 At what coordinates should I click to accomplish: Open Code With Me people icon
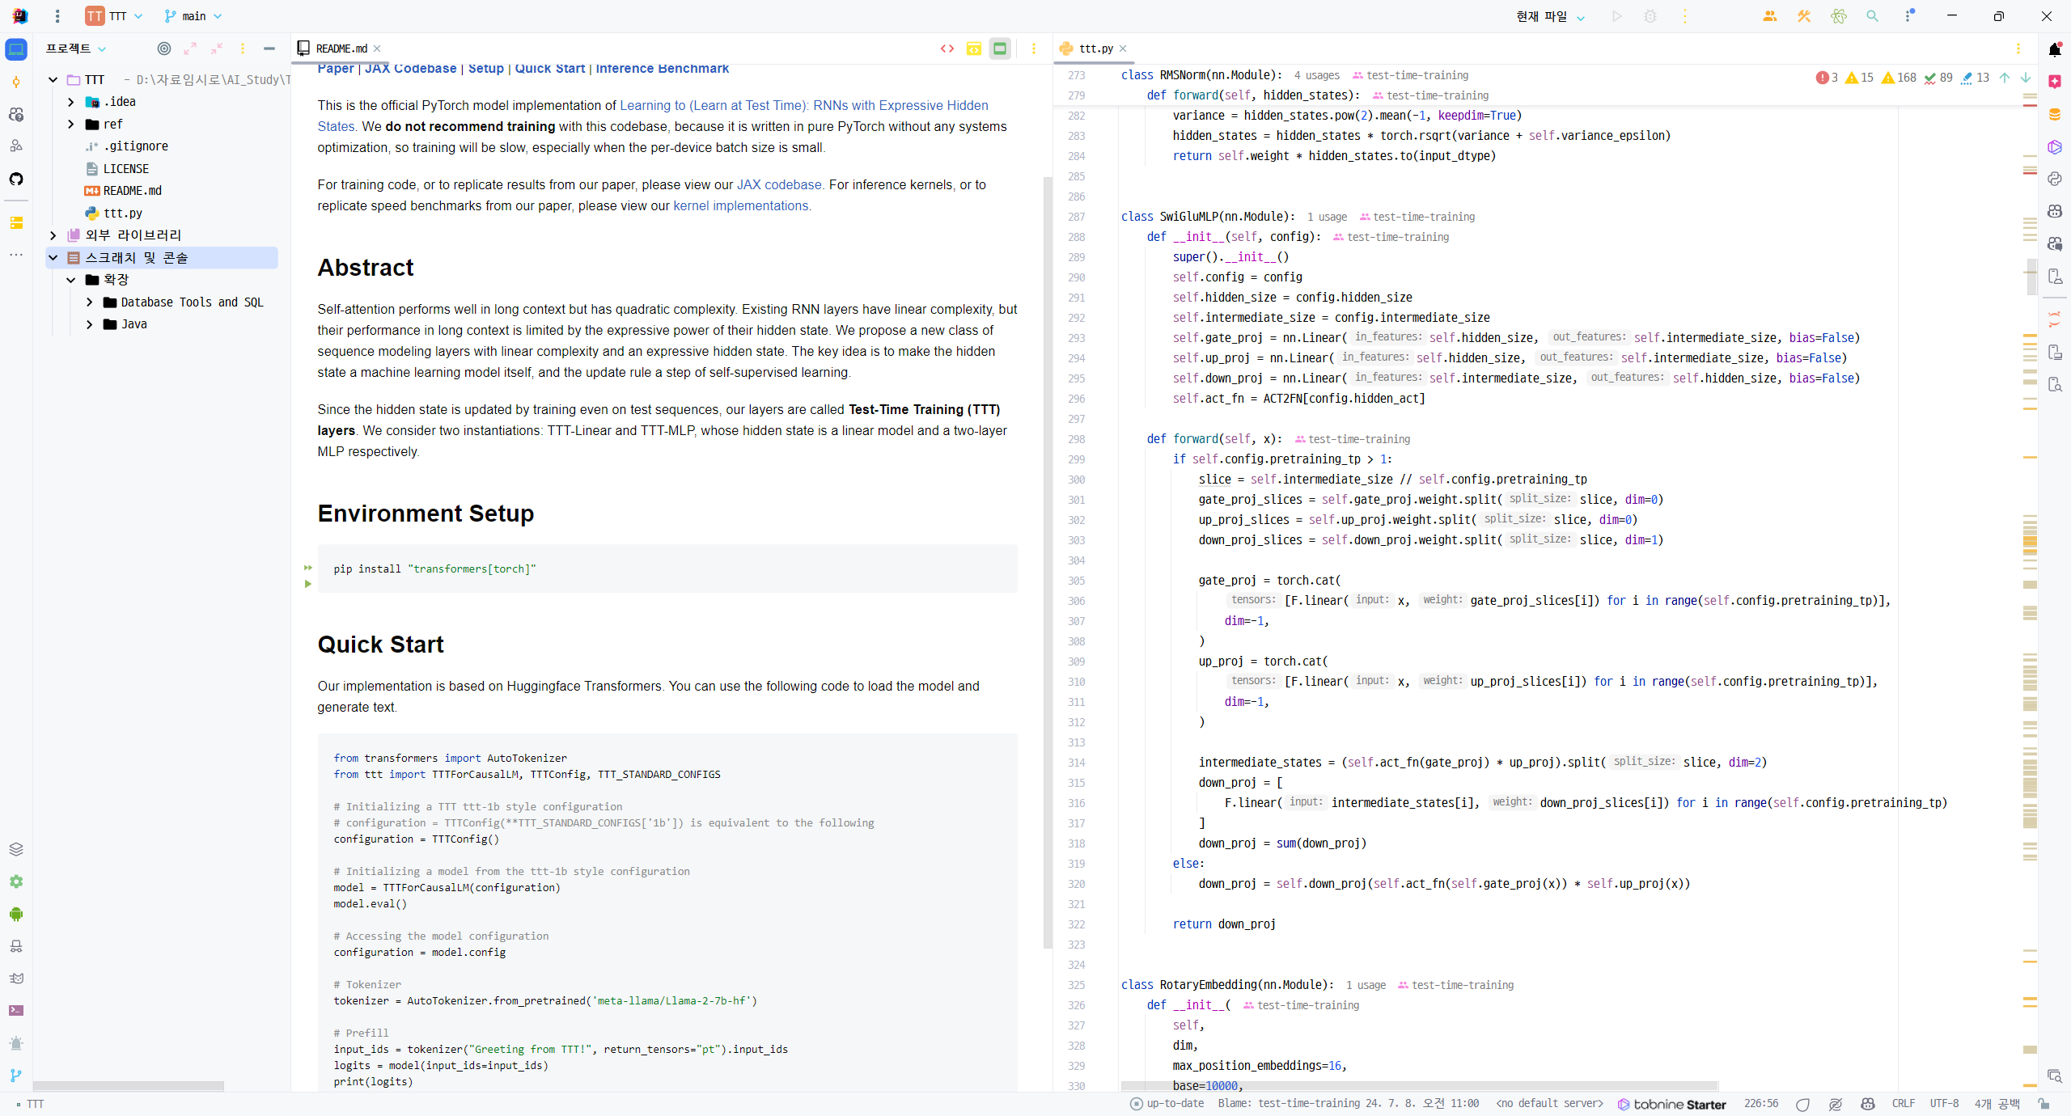[1770, 16]
